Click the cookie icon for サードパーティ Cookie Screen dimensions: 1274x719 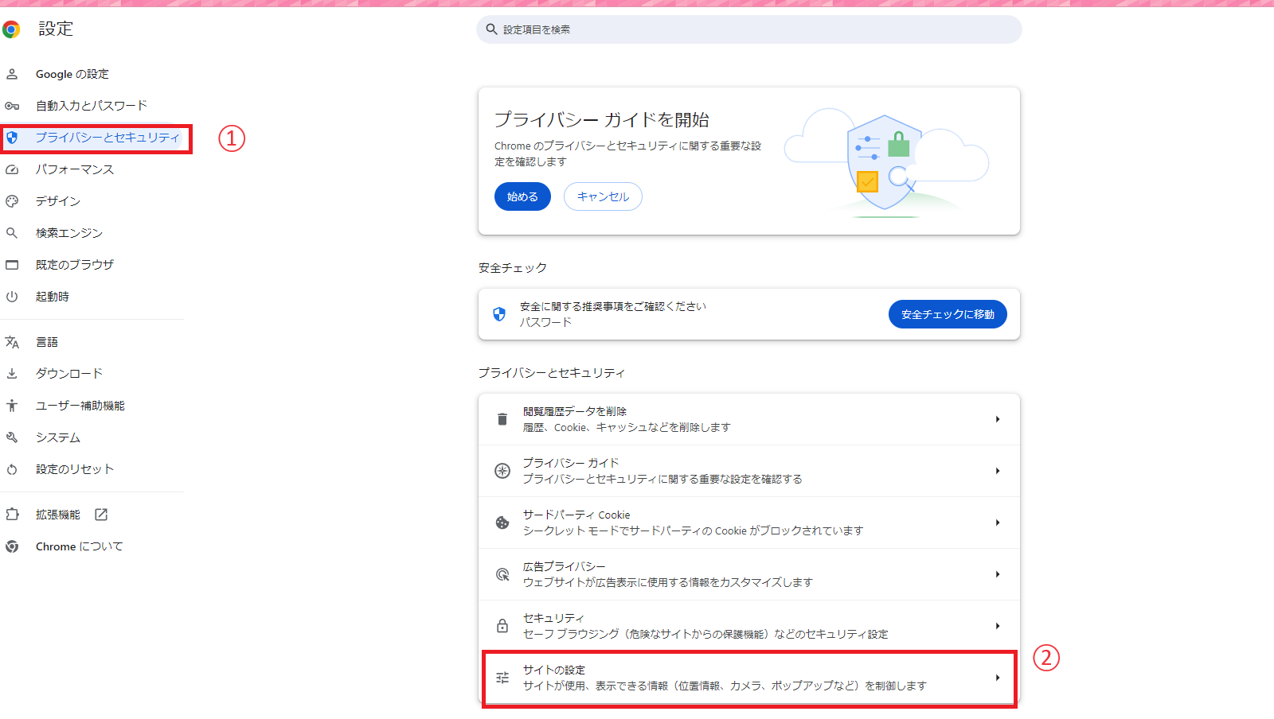click(502, 523)
